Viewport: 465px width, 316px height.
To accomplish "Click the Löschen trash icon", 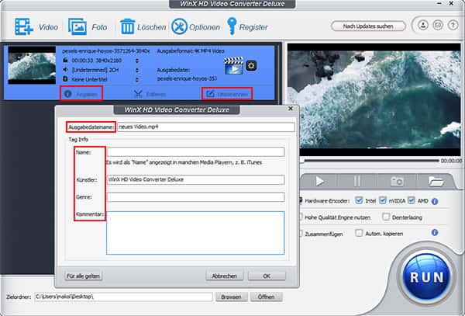I will [x=128, y=26].
